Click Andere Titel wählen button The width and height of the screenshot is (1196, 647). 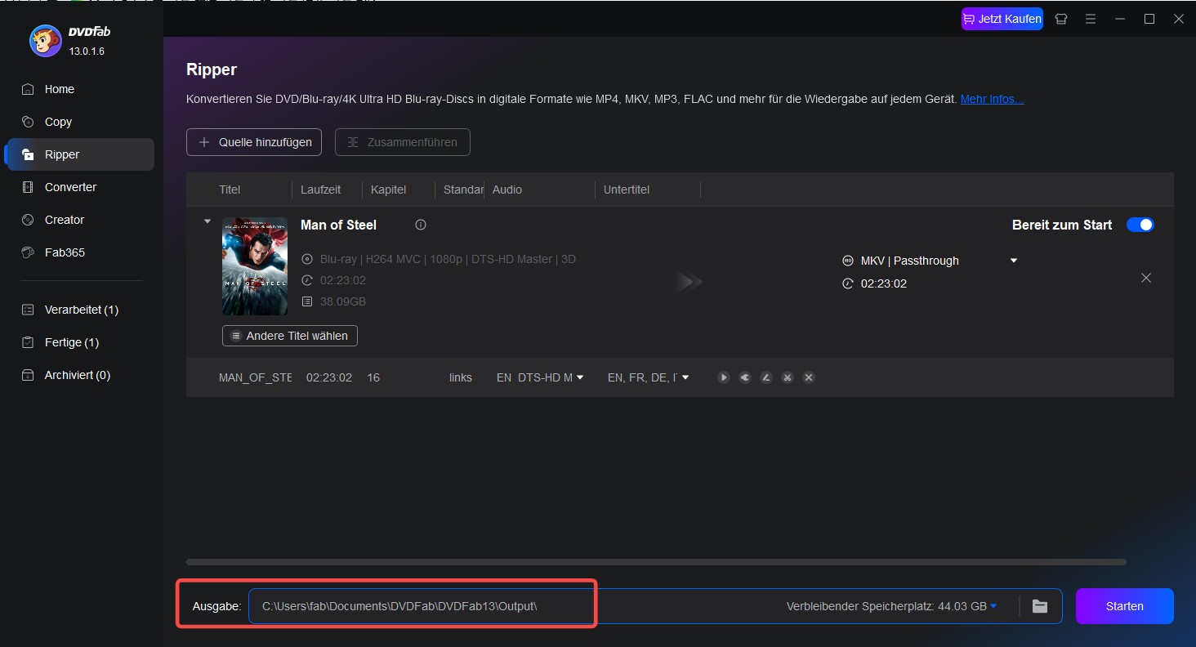[289, 336]
